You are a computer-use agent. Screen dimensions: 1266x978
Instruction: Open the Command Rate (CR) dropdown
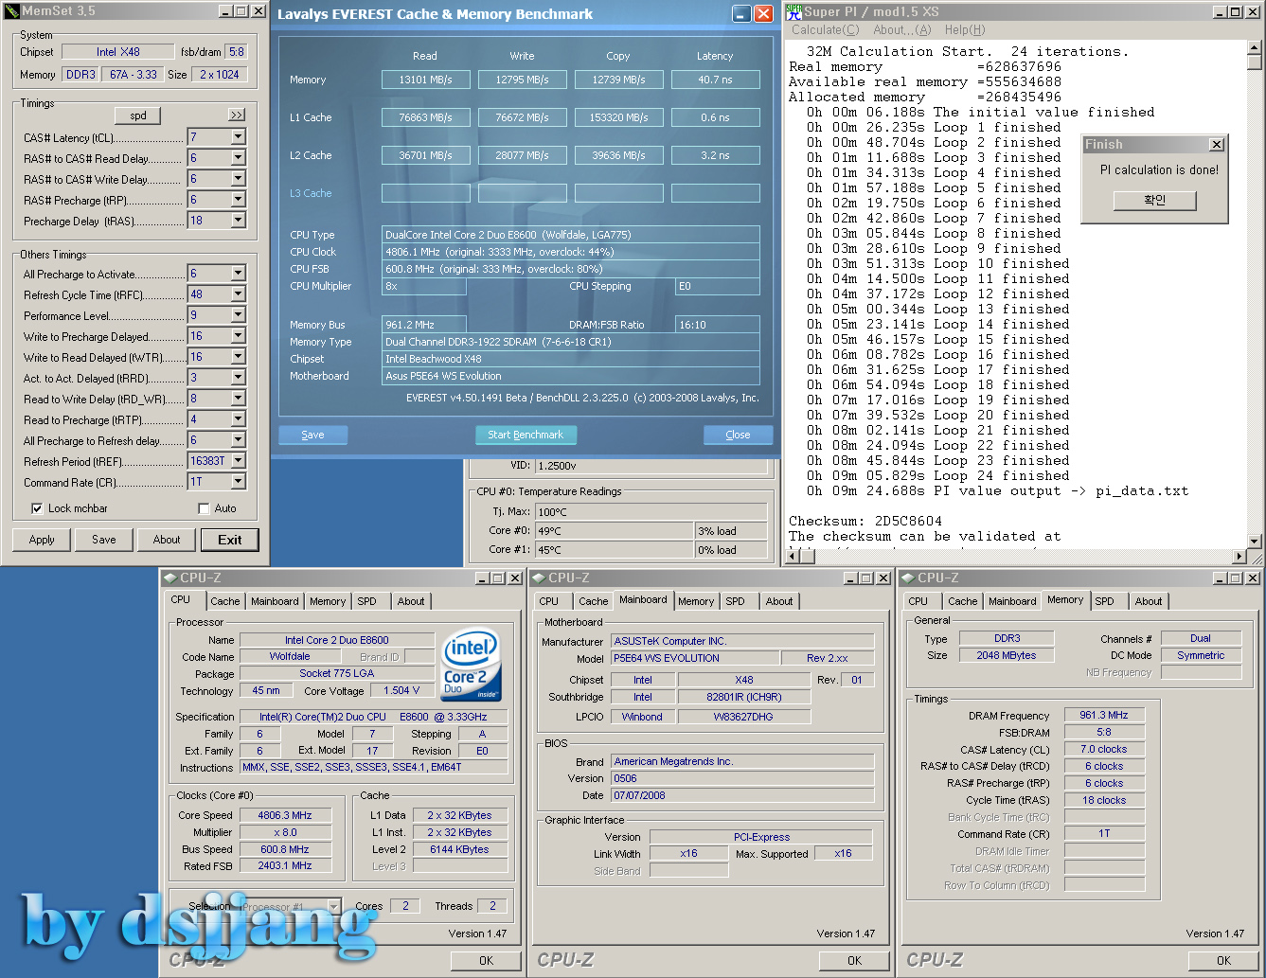[x=239, y=482]
